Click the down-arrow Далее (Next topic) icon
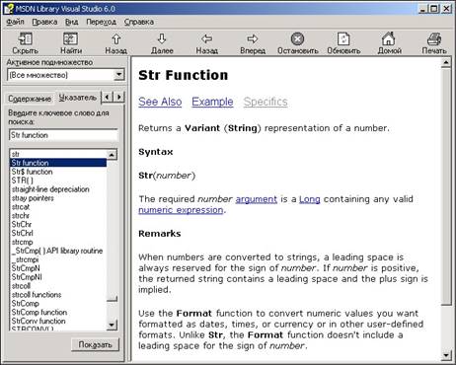This screenshot has height=365, width=456. click(162, 38)
